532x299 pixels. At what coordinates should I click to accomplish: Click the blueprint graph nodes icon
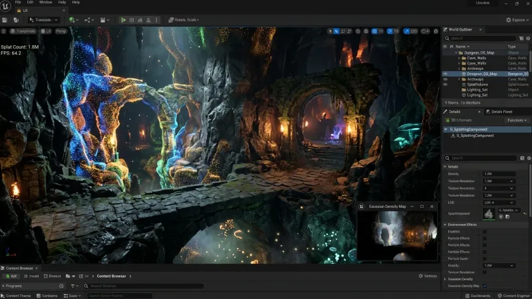tap(88, 20)
